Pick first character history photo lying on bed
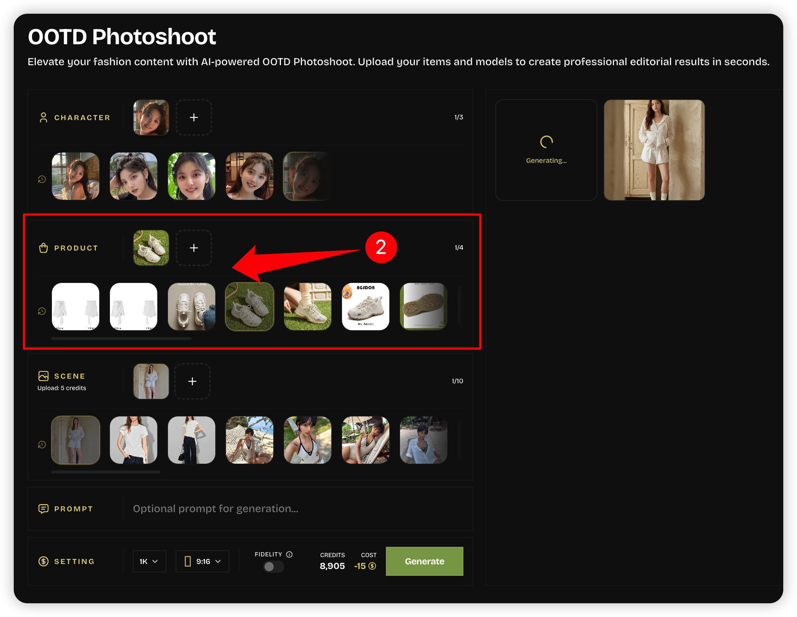This screenshot has height=617, width=797. pos(76,176)
